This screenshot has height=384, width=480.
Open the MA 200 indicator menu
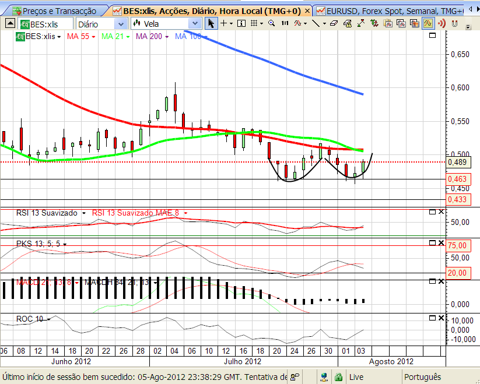(x=167, y=37)
